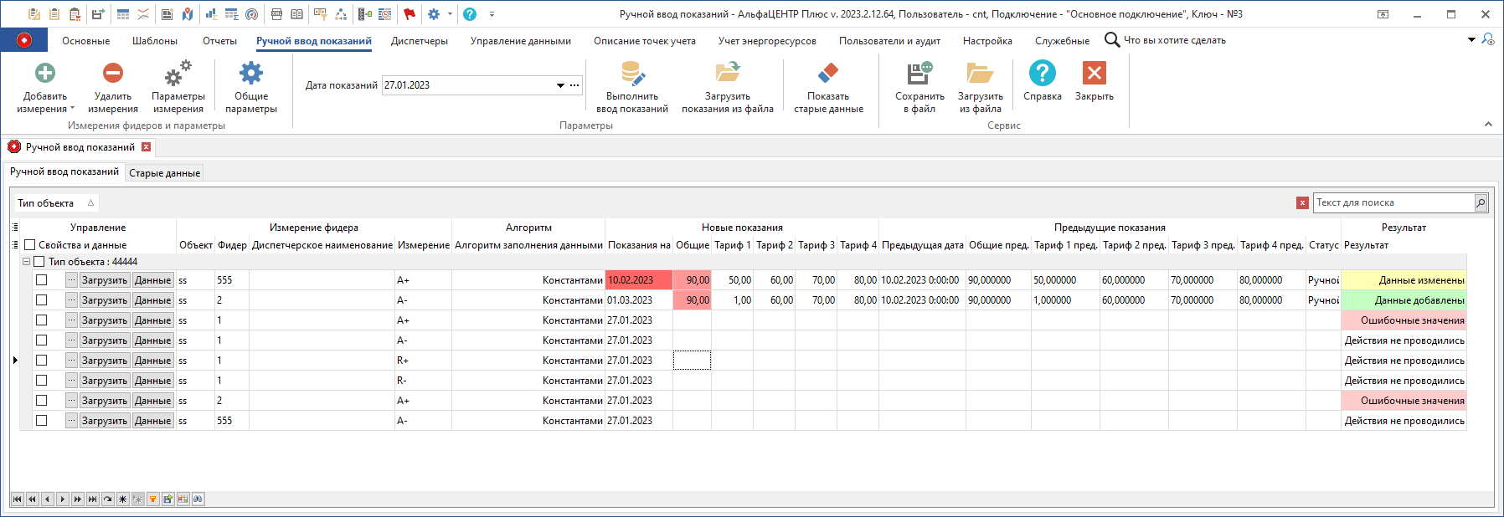Switch to the Старые данные tab
Viewport: 1504px width, 517px height.
pos(164,173)
